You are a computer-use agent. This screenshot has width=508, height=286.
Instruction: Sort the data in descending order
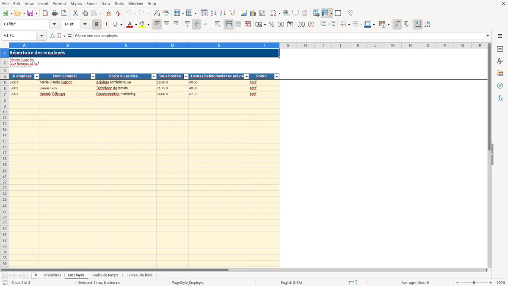(223, 13)
